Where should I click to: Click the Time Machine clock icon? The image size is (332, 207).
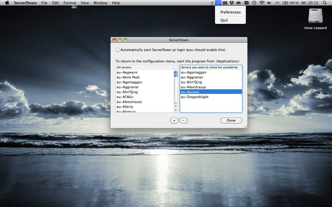tap(254, 3)
